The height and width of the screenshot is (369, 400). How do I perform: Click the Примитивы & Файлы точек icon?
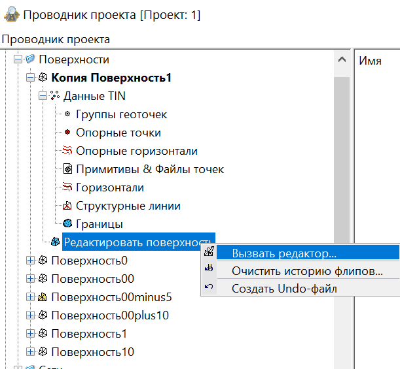(x=67, y=169)
